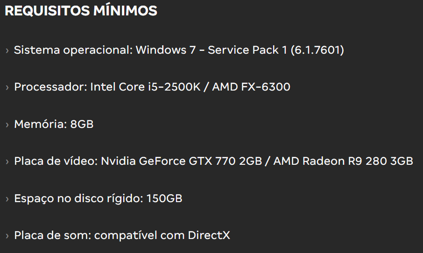
Task: Click the Intel Core i5-2500K text
Action: click(x=145, y=87)
